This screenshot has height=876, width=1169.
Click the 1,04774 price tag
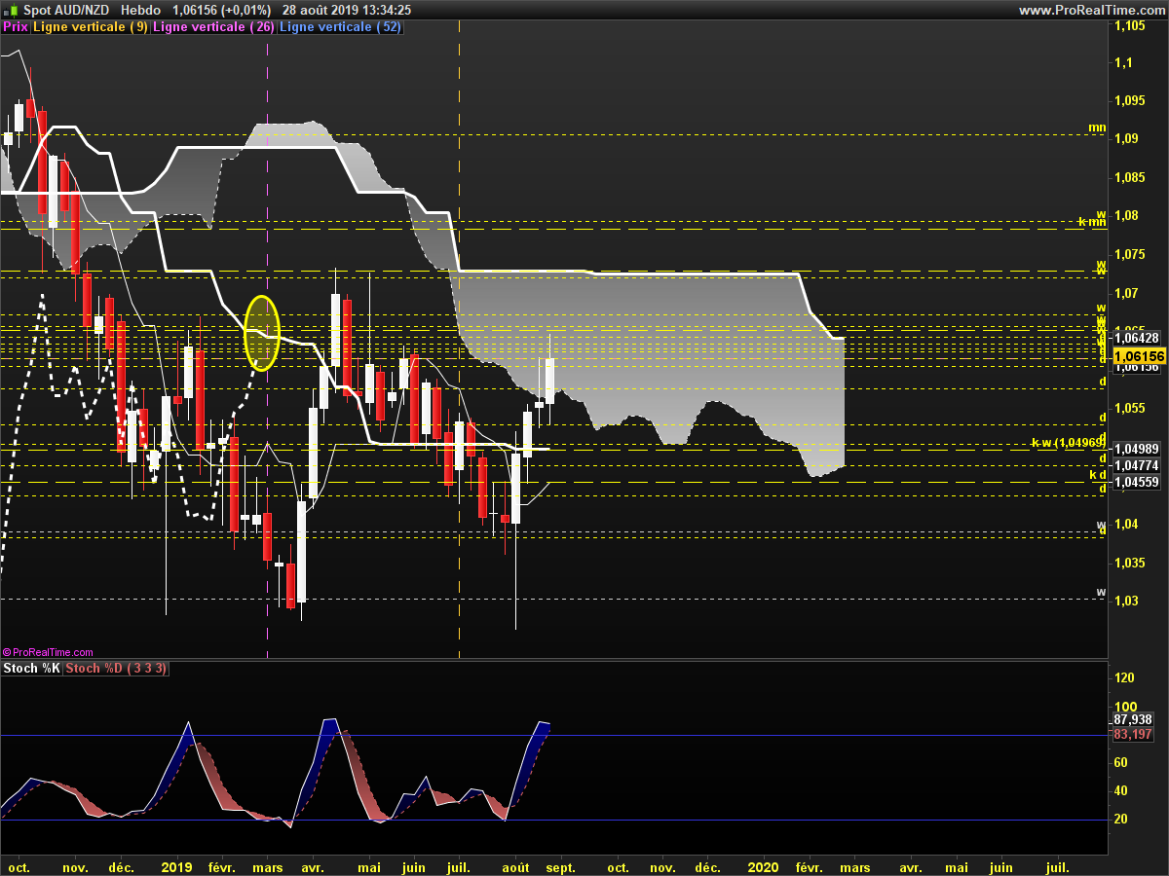click(1136, 465)
